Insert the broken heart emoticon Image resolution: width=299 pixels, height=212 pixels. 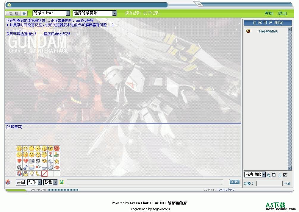(26, 161)
